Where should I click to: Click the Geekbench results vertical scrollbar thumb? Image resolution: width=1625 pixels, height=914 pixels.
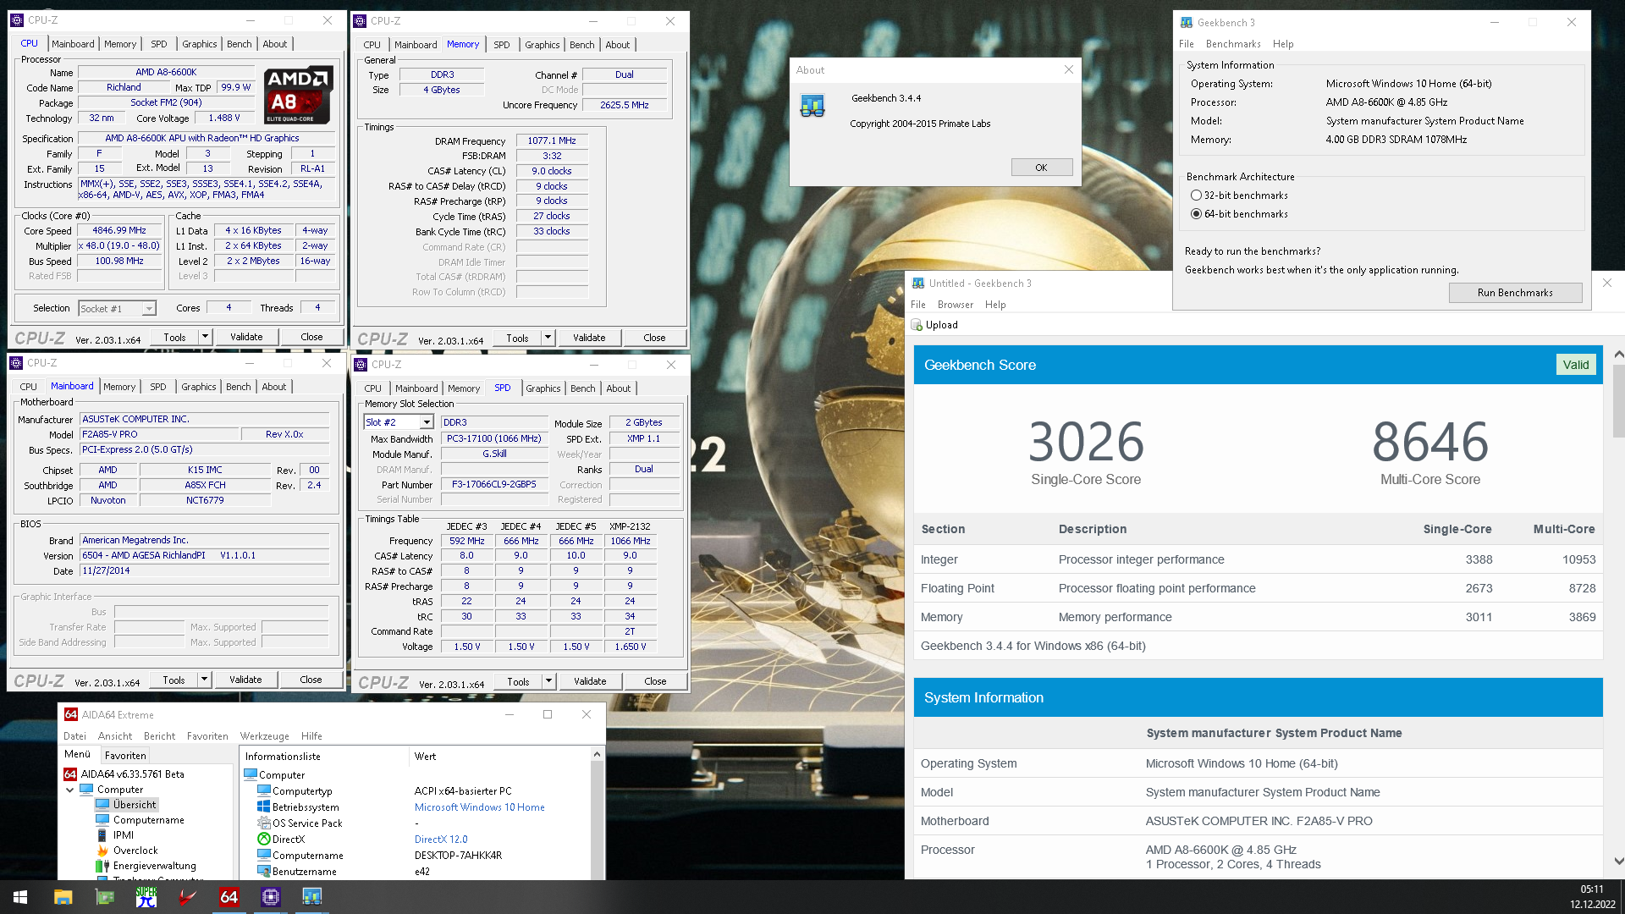pyautogui.click(x=1618, y=401)
